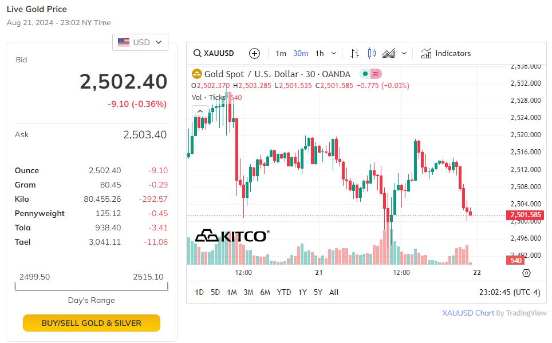Toggle the green market status indicator

tap(365, 74)
